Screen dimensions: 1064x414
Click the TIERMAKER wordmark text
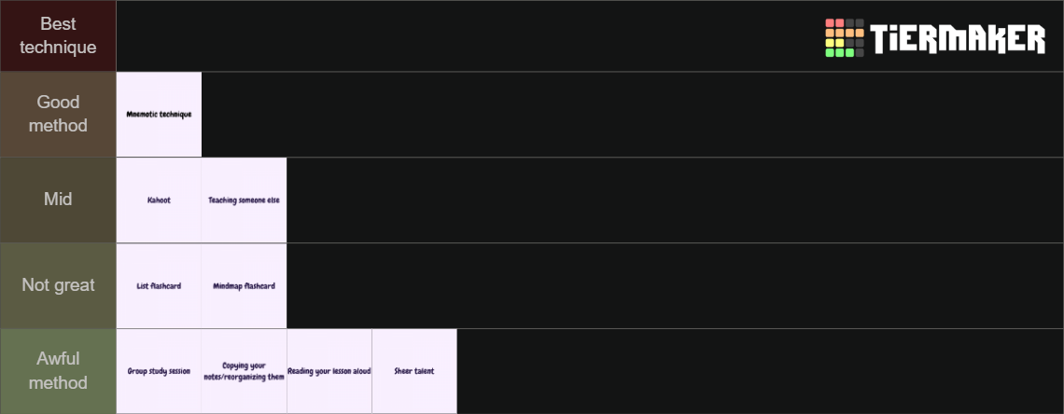959,38
